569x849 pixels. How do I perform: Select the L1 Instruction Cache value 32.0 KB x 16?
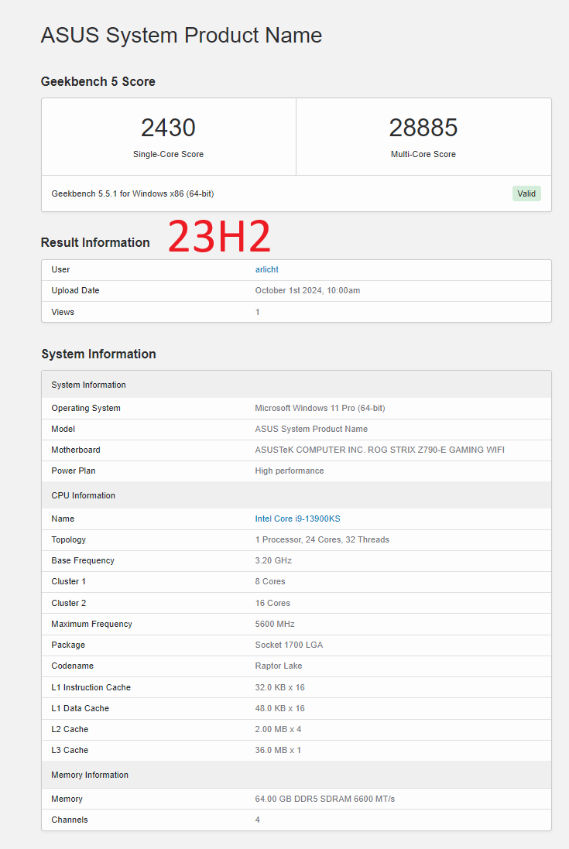(280, 688)
